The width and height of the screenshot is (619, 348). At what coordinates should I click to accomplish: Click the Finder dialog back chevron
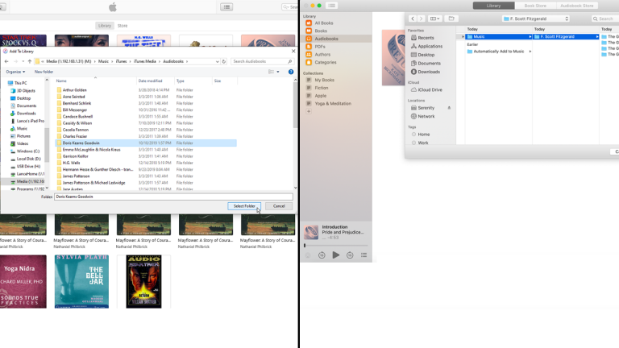(x=413, y=19)
